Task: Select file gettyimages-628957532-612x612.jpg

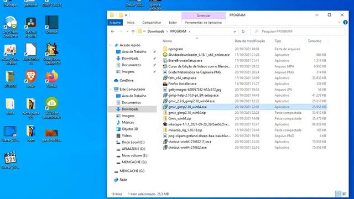Action: coord(195,90)
